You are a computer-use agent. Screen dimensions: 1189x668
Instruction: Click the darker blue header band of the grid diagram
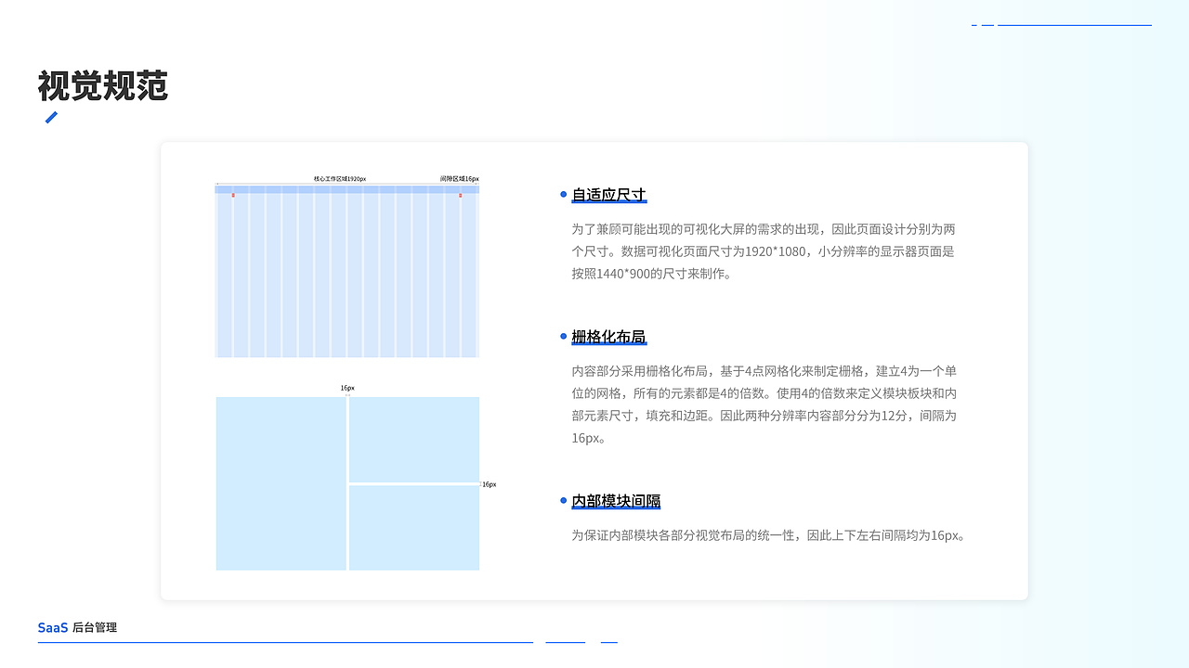pyautogui.click(x=347, y=189)
